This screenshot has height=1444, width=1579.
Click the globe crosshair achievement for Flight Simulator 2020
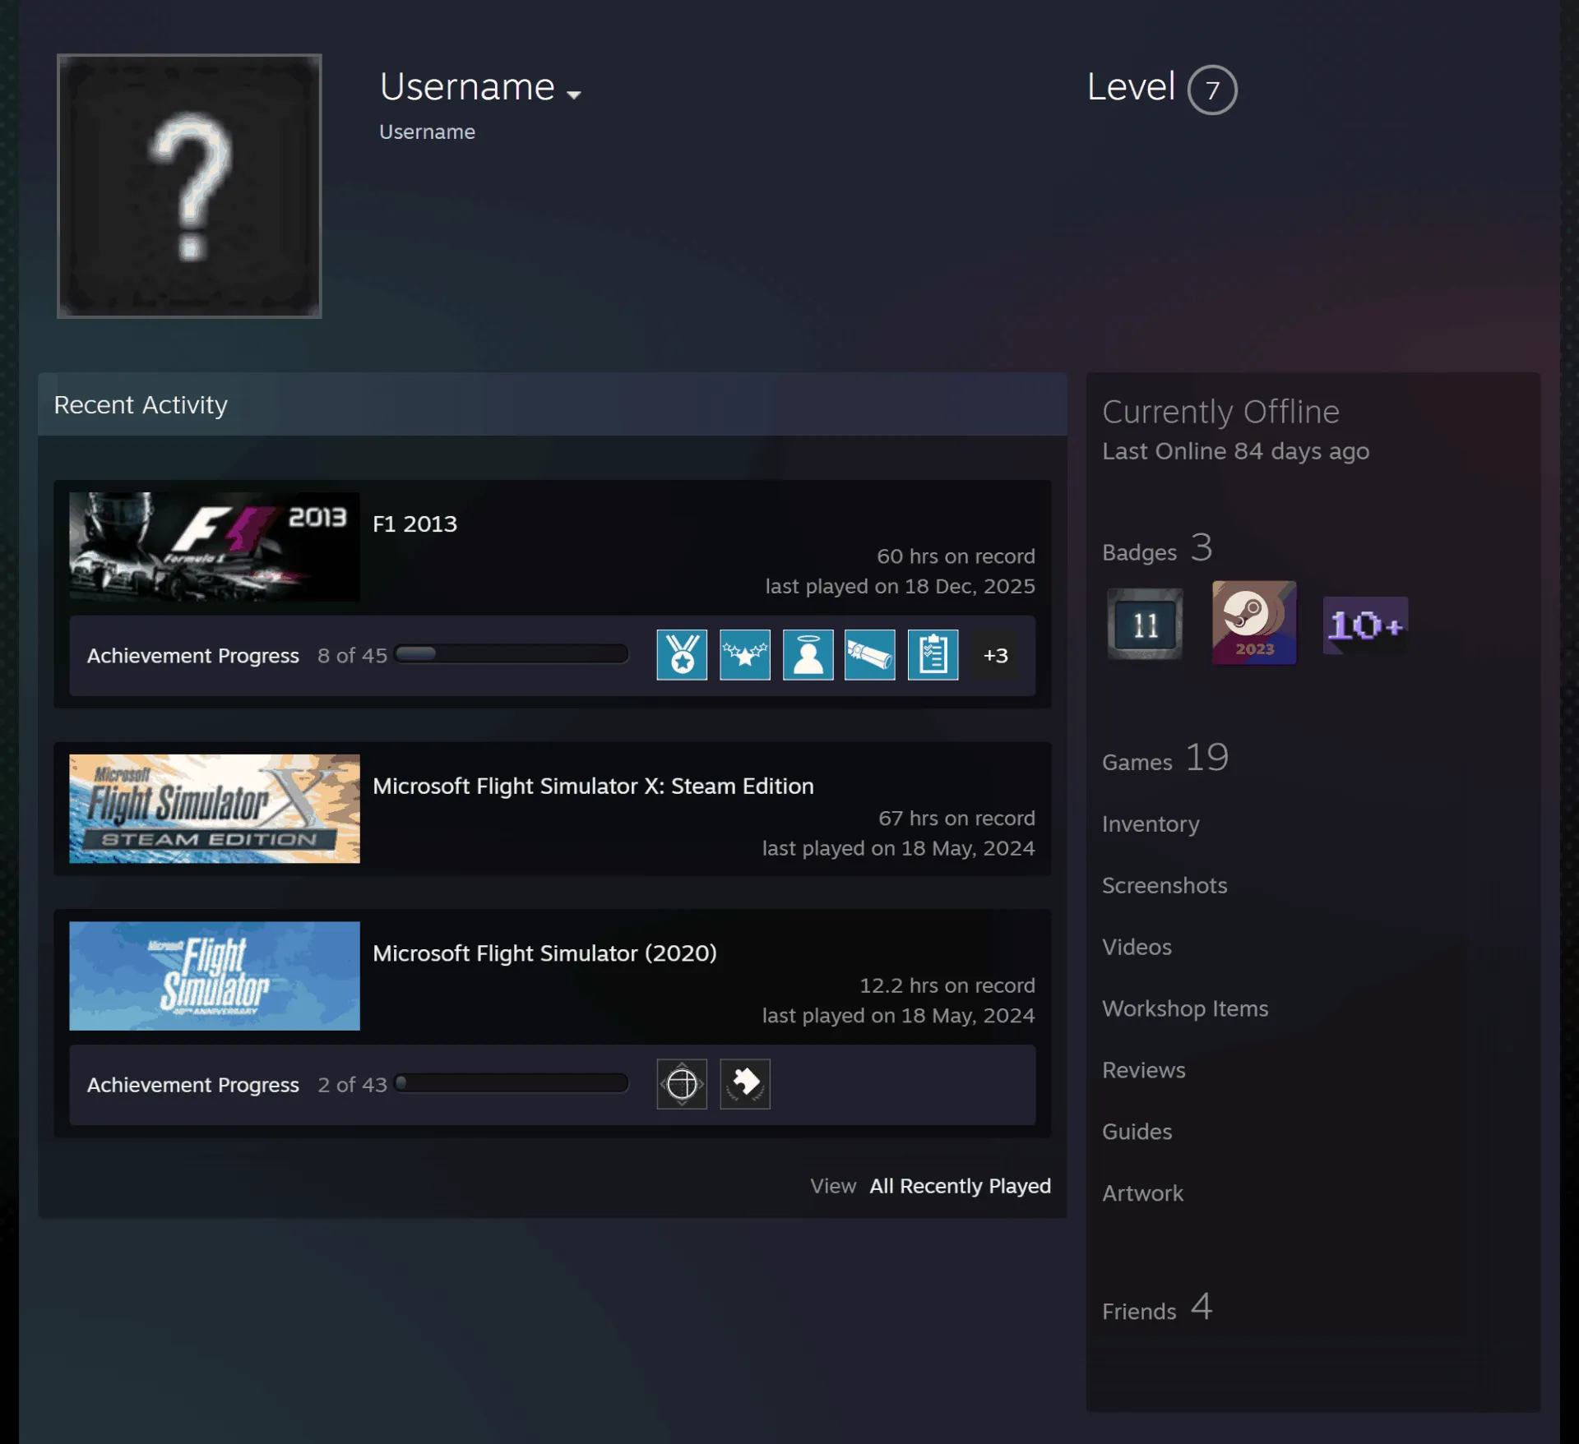pos(682,1084)
